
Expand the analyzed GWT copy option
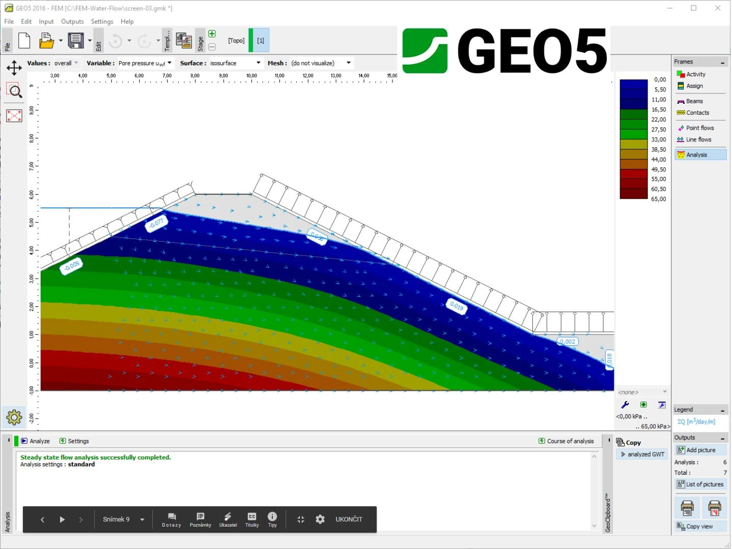(643, 454)
